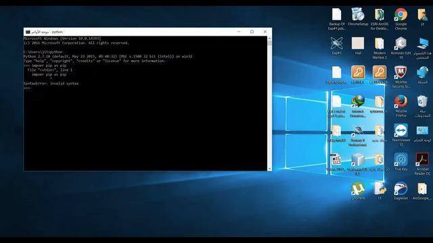
Task: Click the console vertical scrollbar thumb
Action: pos(269,43)
